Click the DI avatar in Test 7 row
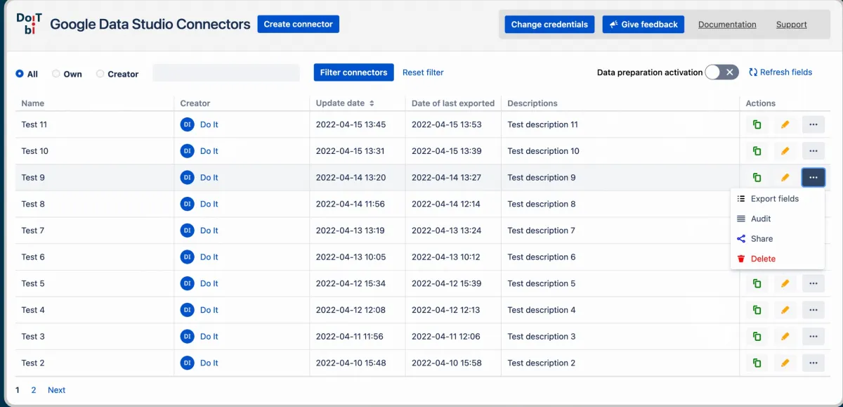 point(187,231)
